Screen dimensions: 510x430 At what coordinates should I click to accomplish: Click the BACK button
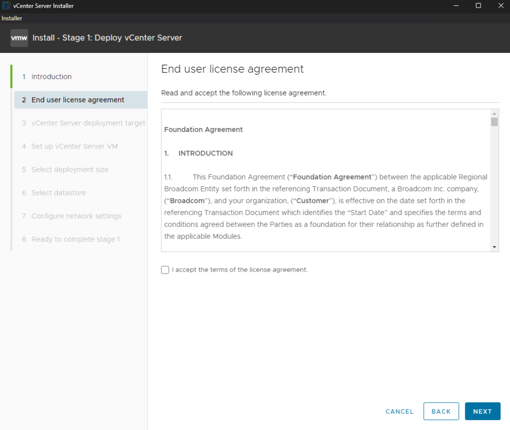(x=441, y=411)
